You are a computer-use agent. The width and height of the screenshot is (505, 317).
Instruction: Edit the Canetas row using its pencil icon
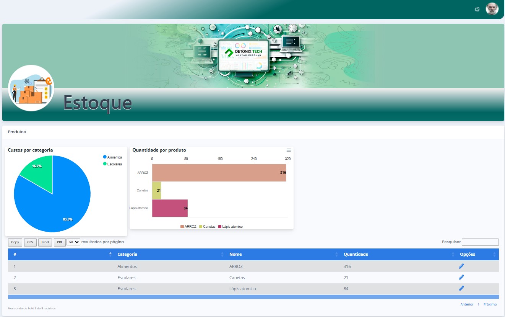[461, 277]
